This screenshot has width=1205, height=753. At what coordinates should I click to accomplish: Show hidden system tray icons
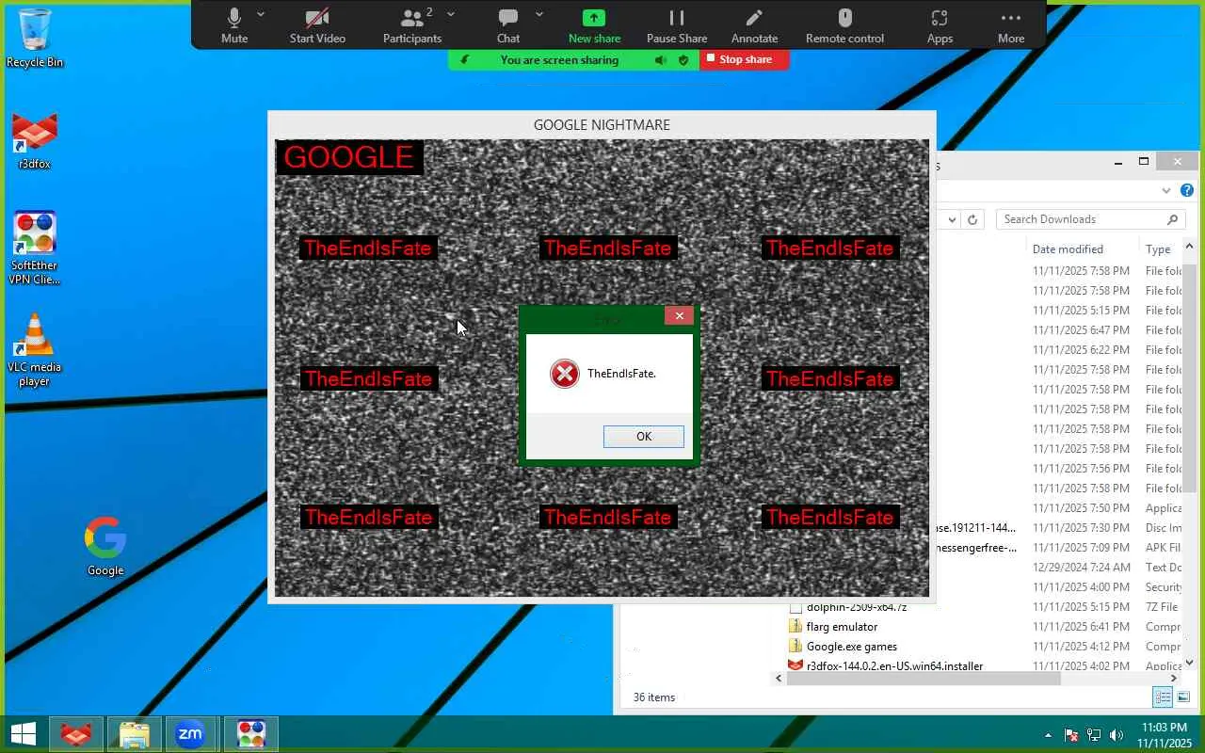[x=1048, y=735]
